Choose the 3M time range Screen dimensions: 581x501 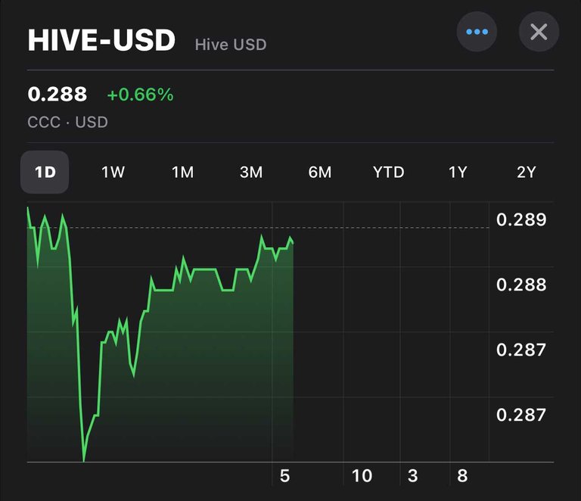251,172
